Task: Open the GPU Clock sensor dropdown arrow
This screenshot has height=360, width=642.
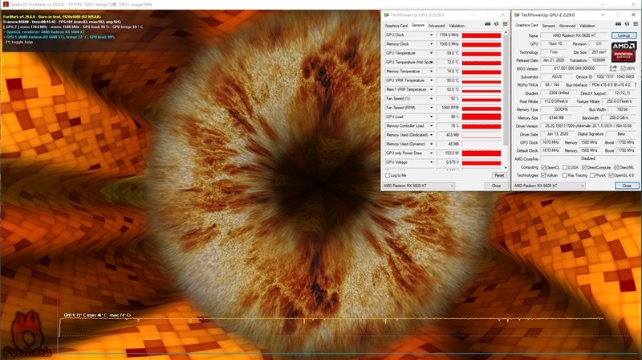Action: click(x=433, y=35)
